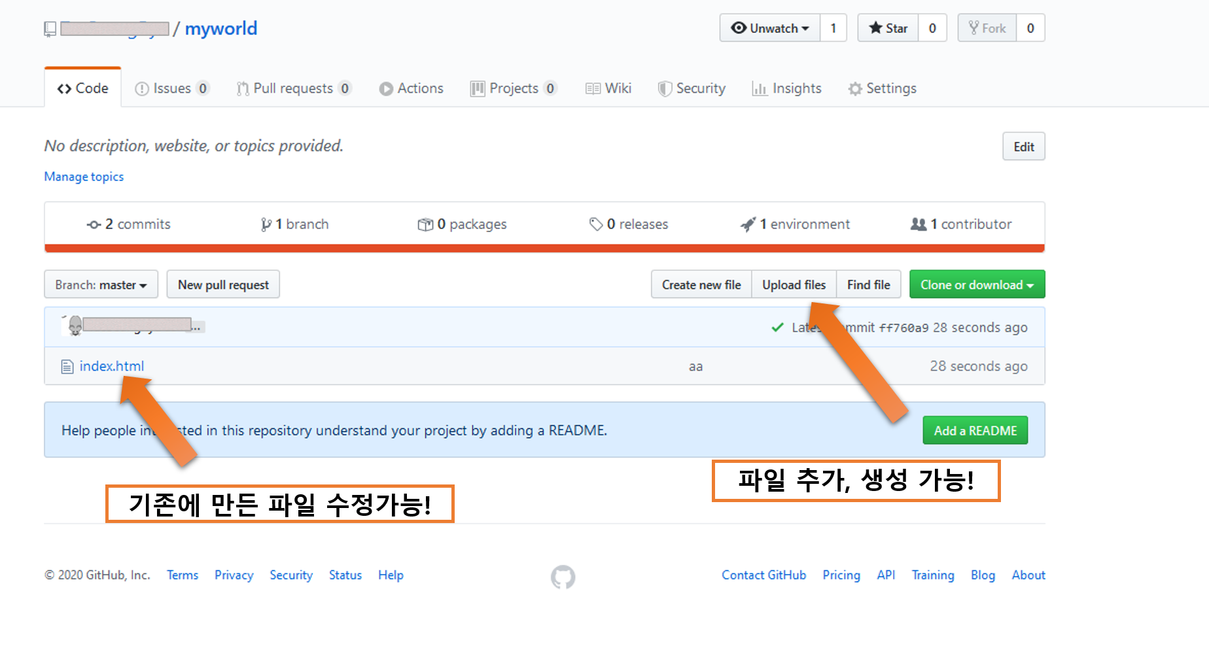Click the Edit description button
Image resolution: width=1209 pixels, height=661 pixels.
[x=1024, y=146]
